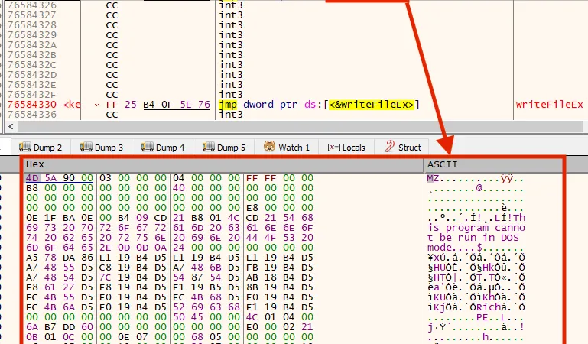The image size is (588, 344).
Task: Open the Dump 4 tab
Action: click(163, 148)
